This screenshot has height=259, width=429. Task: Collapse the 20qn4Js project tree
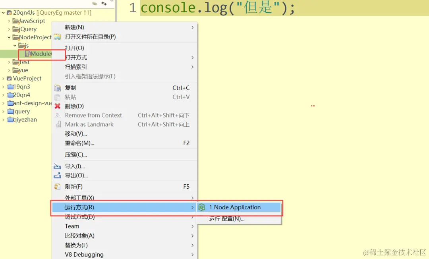(3, 13)
